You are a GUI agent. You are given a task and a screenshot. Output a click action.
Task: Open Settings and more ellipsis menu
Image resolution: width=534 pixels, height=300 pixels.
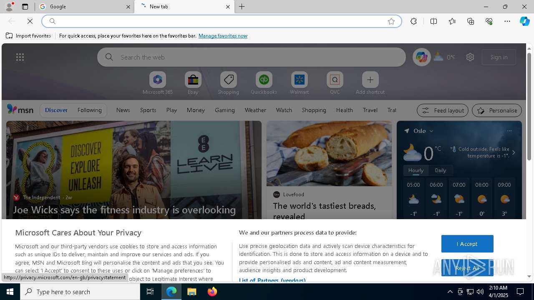point(507,21)
